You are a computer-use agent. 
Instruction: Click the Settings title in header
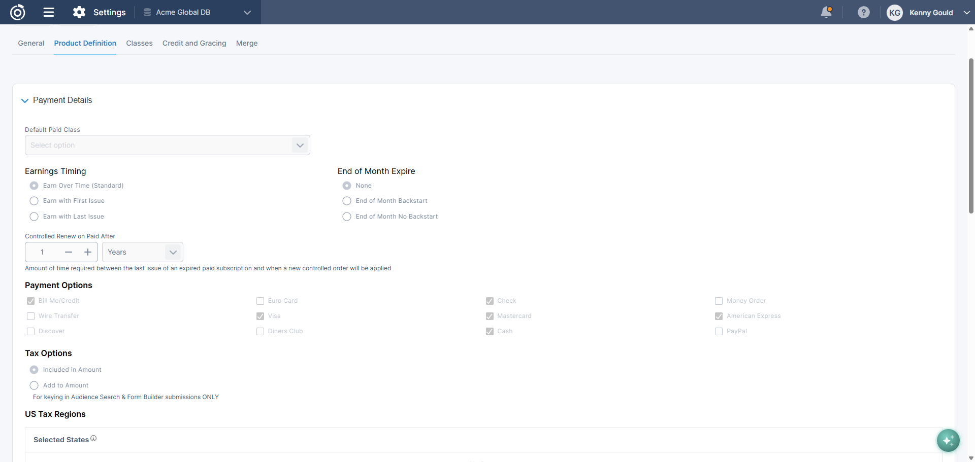coord(110,12)
